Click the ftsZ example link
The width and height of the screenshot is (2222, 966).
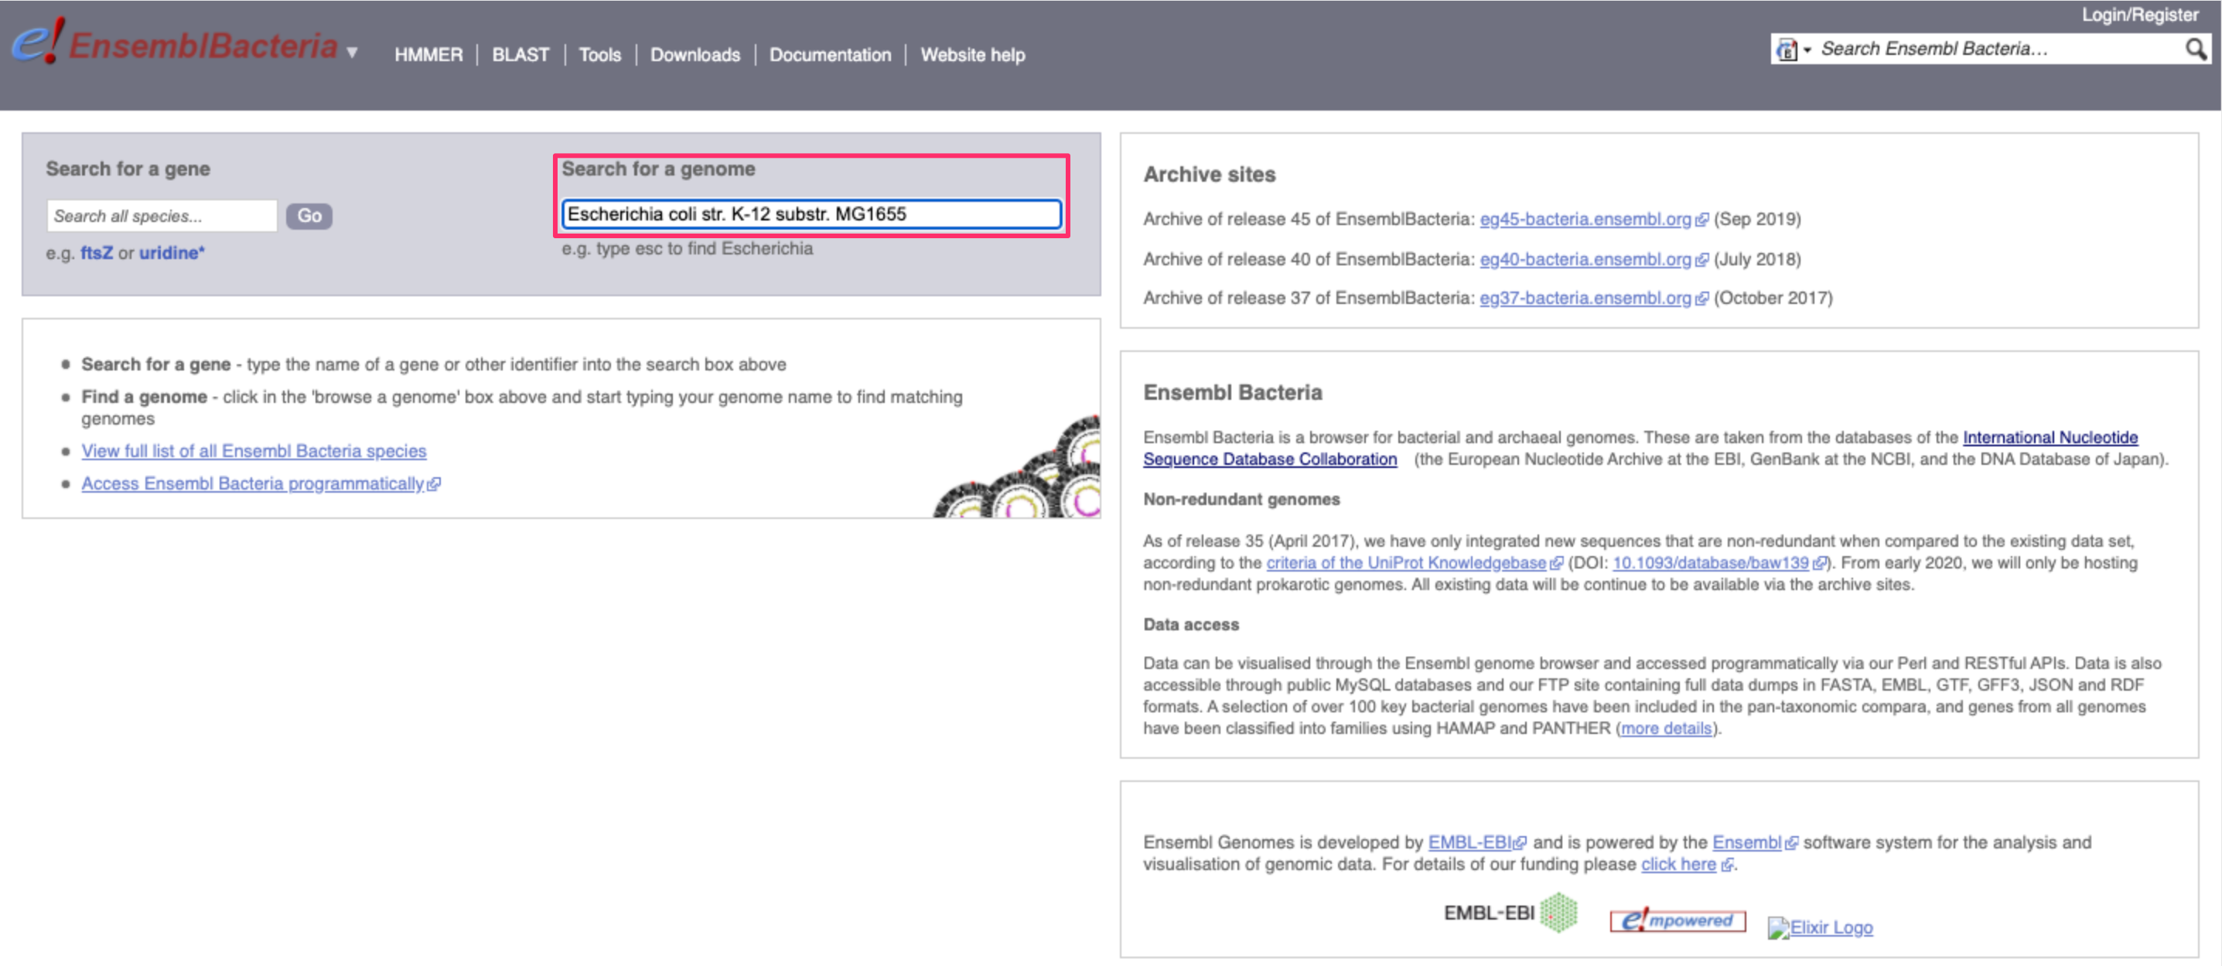click(97, 253)
